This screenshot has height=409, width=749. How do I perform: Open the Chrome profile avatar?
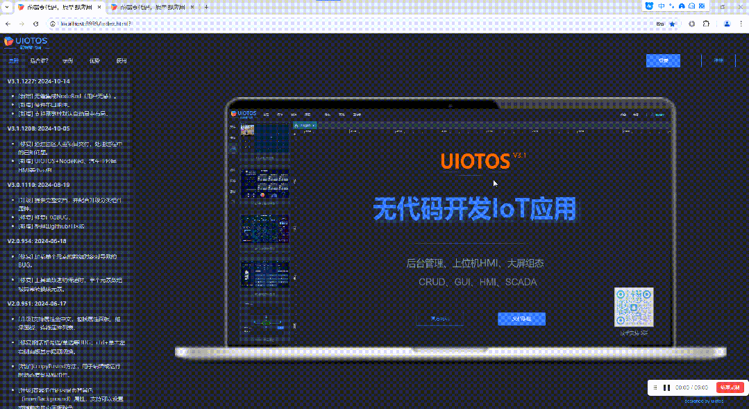tap(727, 24)
